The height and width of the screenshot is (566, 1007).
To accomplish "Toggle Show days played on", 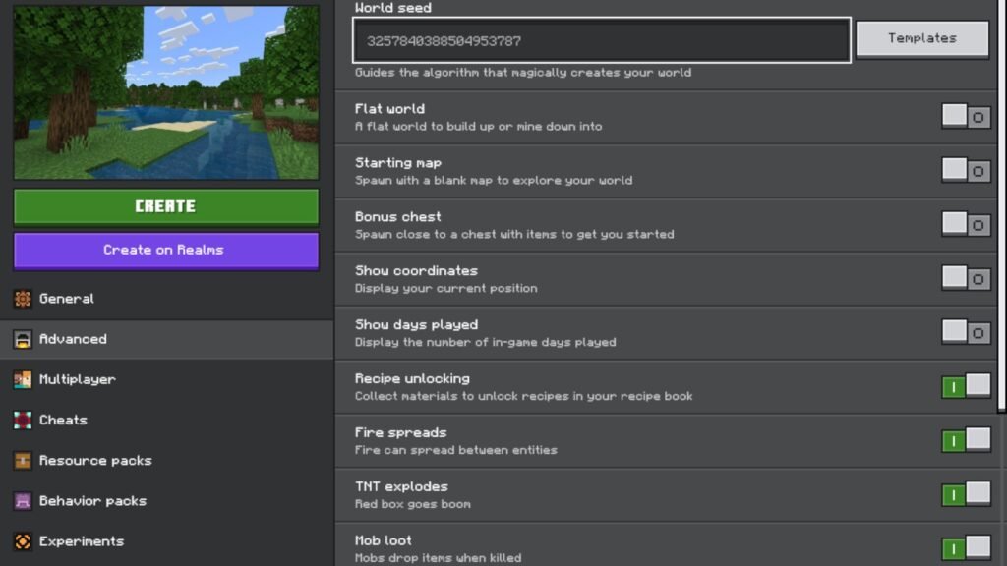I will click(966, 332).
